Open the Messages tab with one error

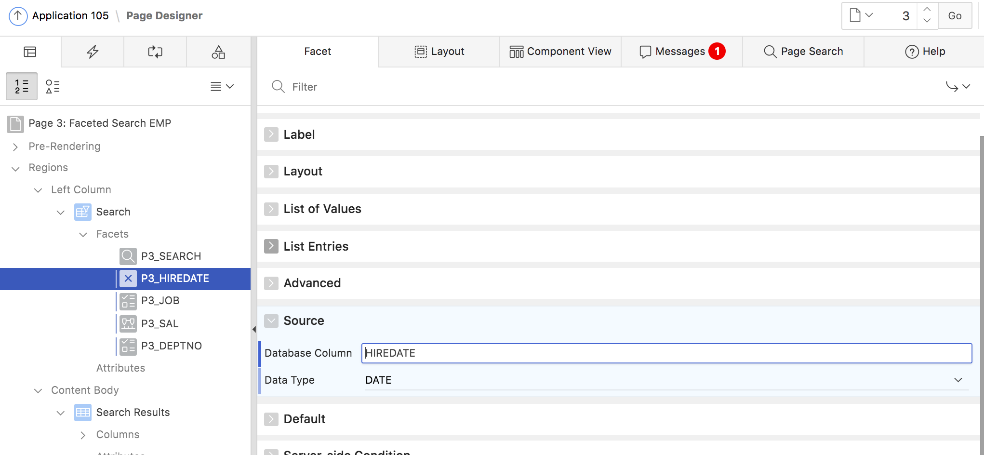[680, 51]
